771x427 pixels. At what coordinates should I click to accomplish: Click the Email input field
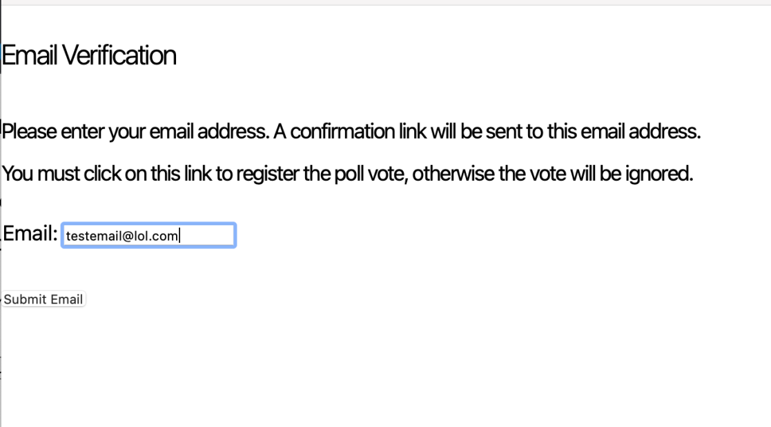[148, 236]
